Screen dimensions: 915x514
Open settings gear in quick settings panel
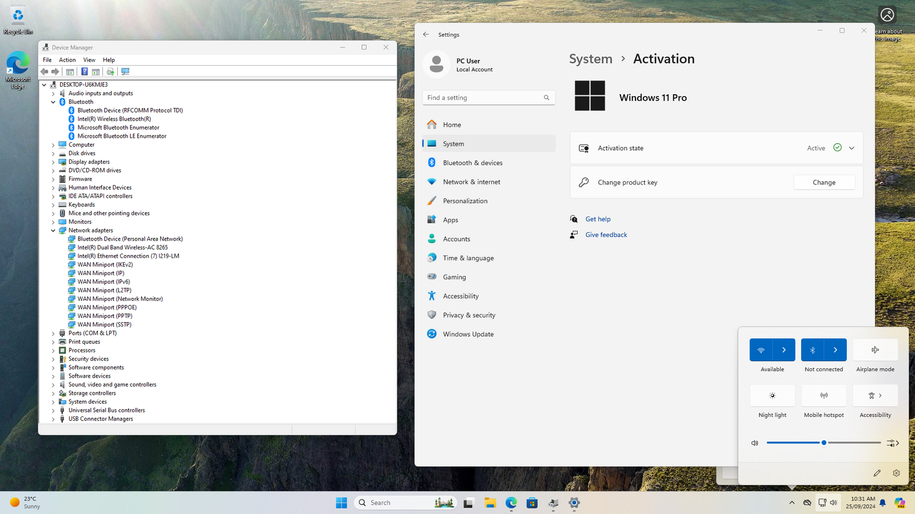pyautogui.click(x=896, y=473)
